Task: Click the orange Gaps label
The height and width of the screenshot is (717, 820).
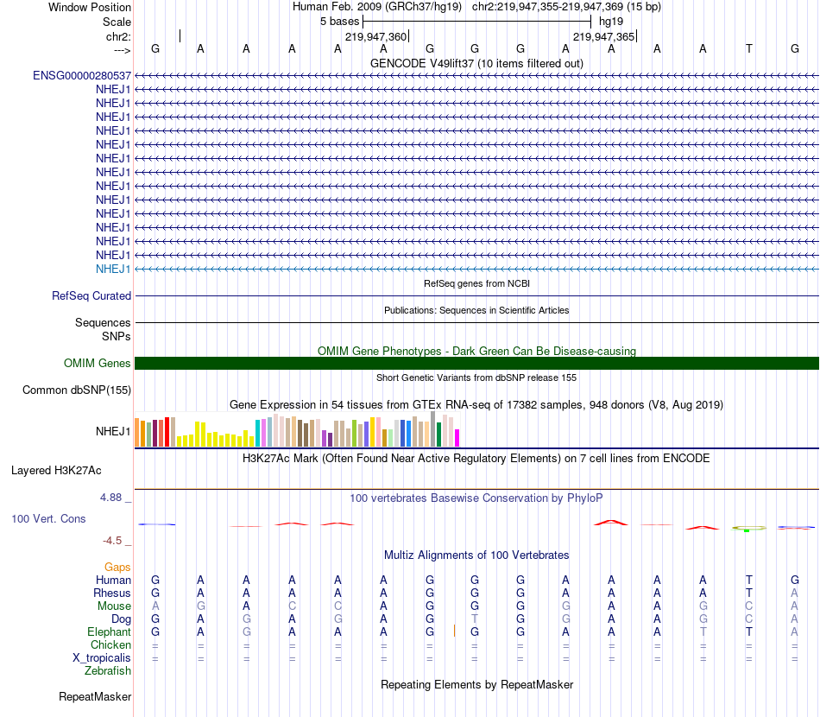Action: coord(117,568)
